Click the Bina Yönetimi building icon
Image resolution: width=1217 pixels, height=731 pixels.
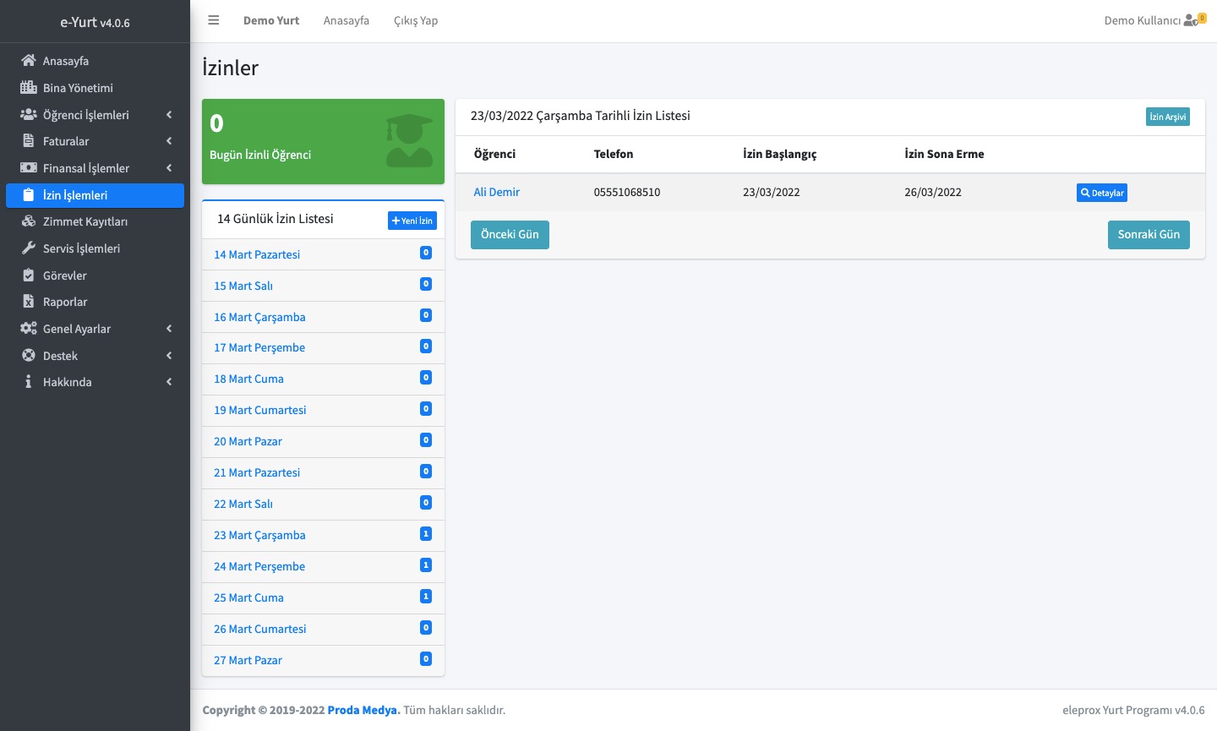click(29, 88)
